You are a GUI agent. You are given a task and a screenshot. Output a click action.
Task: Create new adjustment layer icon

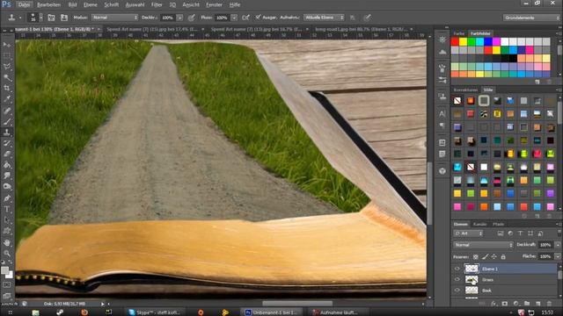point(515,304)
